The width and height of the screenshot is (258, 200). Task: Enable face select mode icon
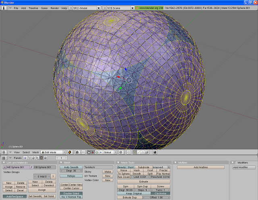(143, 152)
